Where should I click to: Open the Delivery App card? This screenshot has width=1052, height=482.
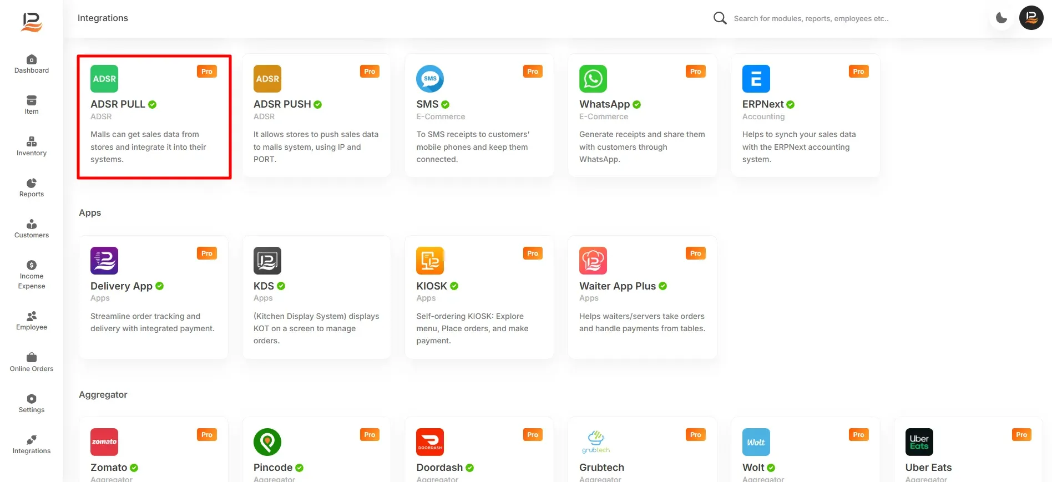[154, 297]
